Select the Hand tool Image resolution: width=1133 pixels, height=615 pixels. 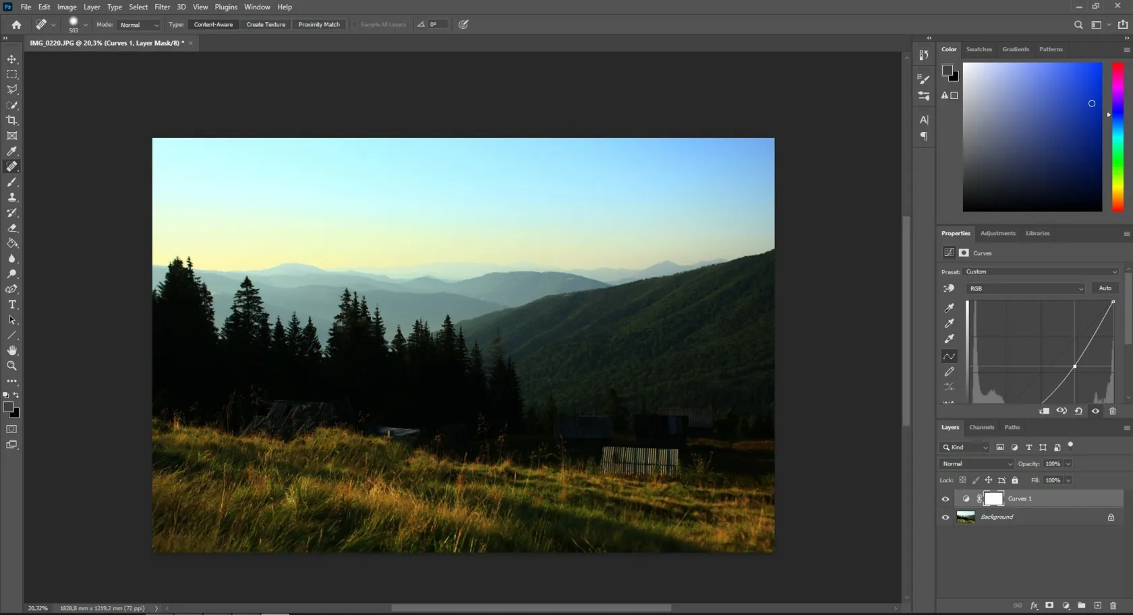tap(12, 350)
